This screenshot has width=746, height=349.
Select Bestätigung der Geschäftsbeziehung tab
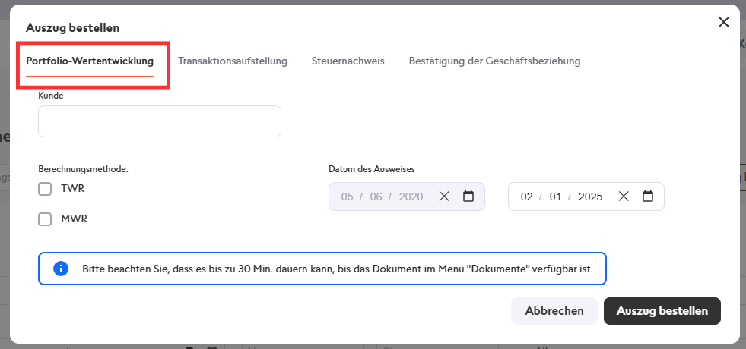[x=494, y=61]
